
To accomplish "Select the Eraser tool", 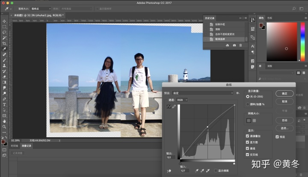I will [x=4, y=77].
